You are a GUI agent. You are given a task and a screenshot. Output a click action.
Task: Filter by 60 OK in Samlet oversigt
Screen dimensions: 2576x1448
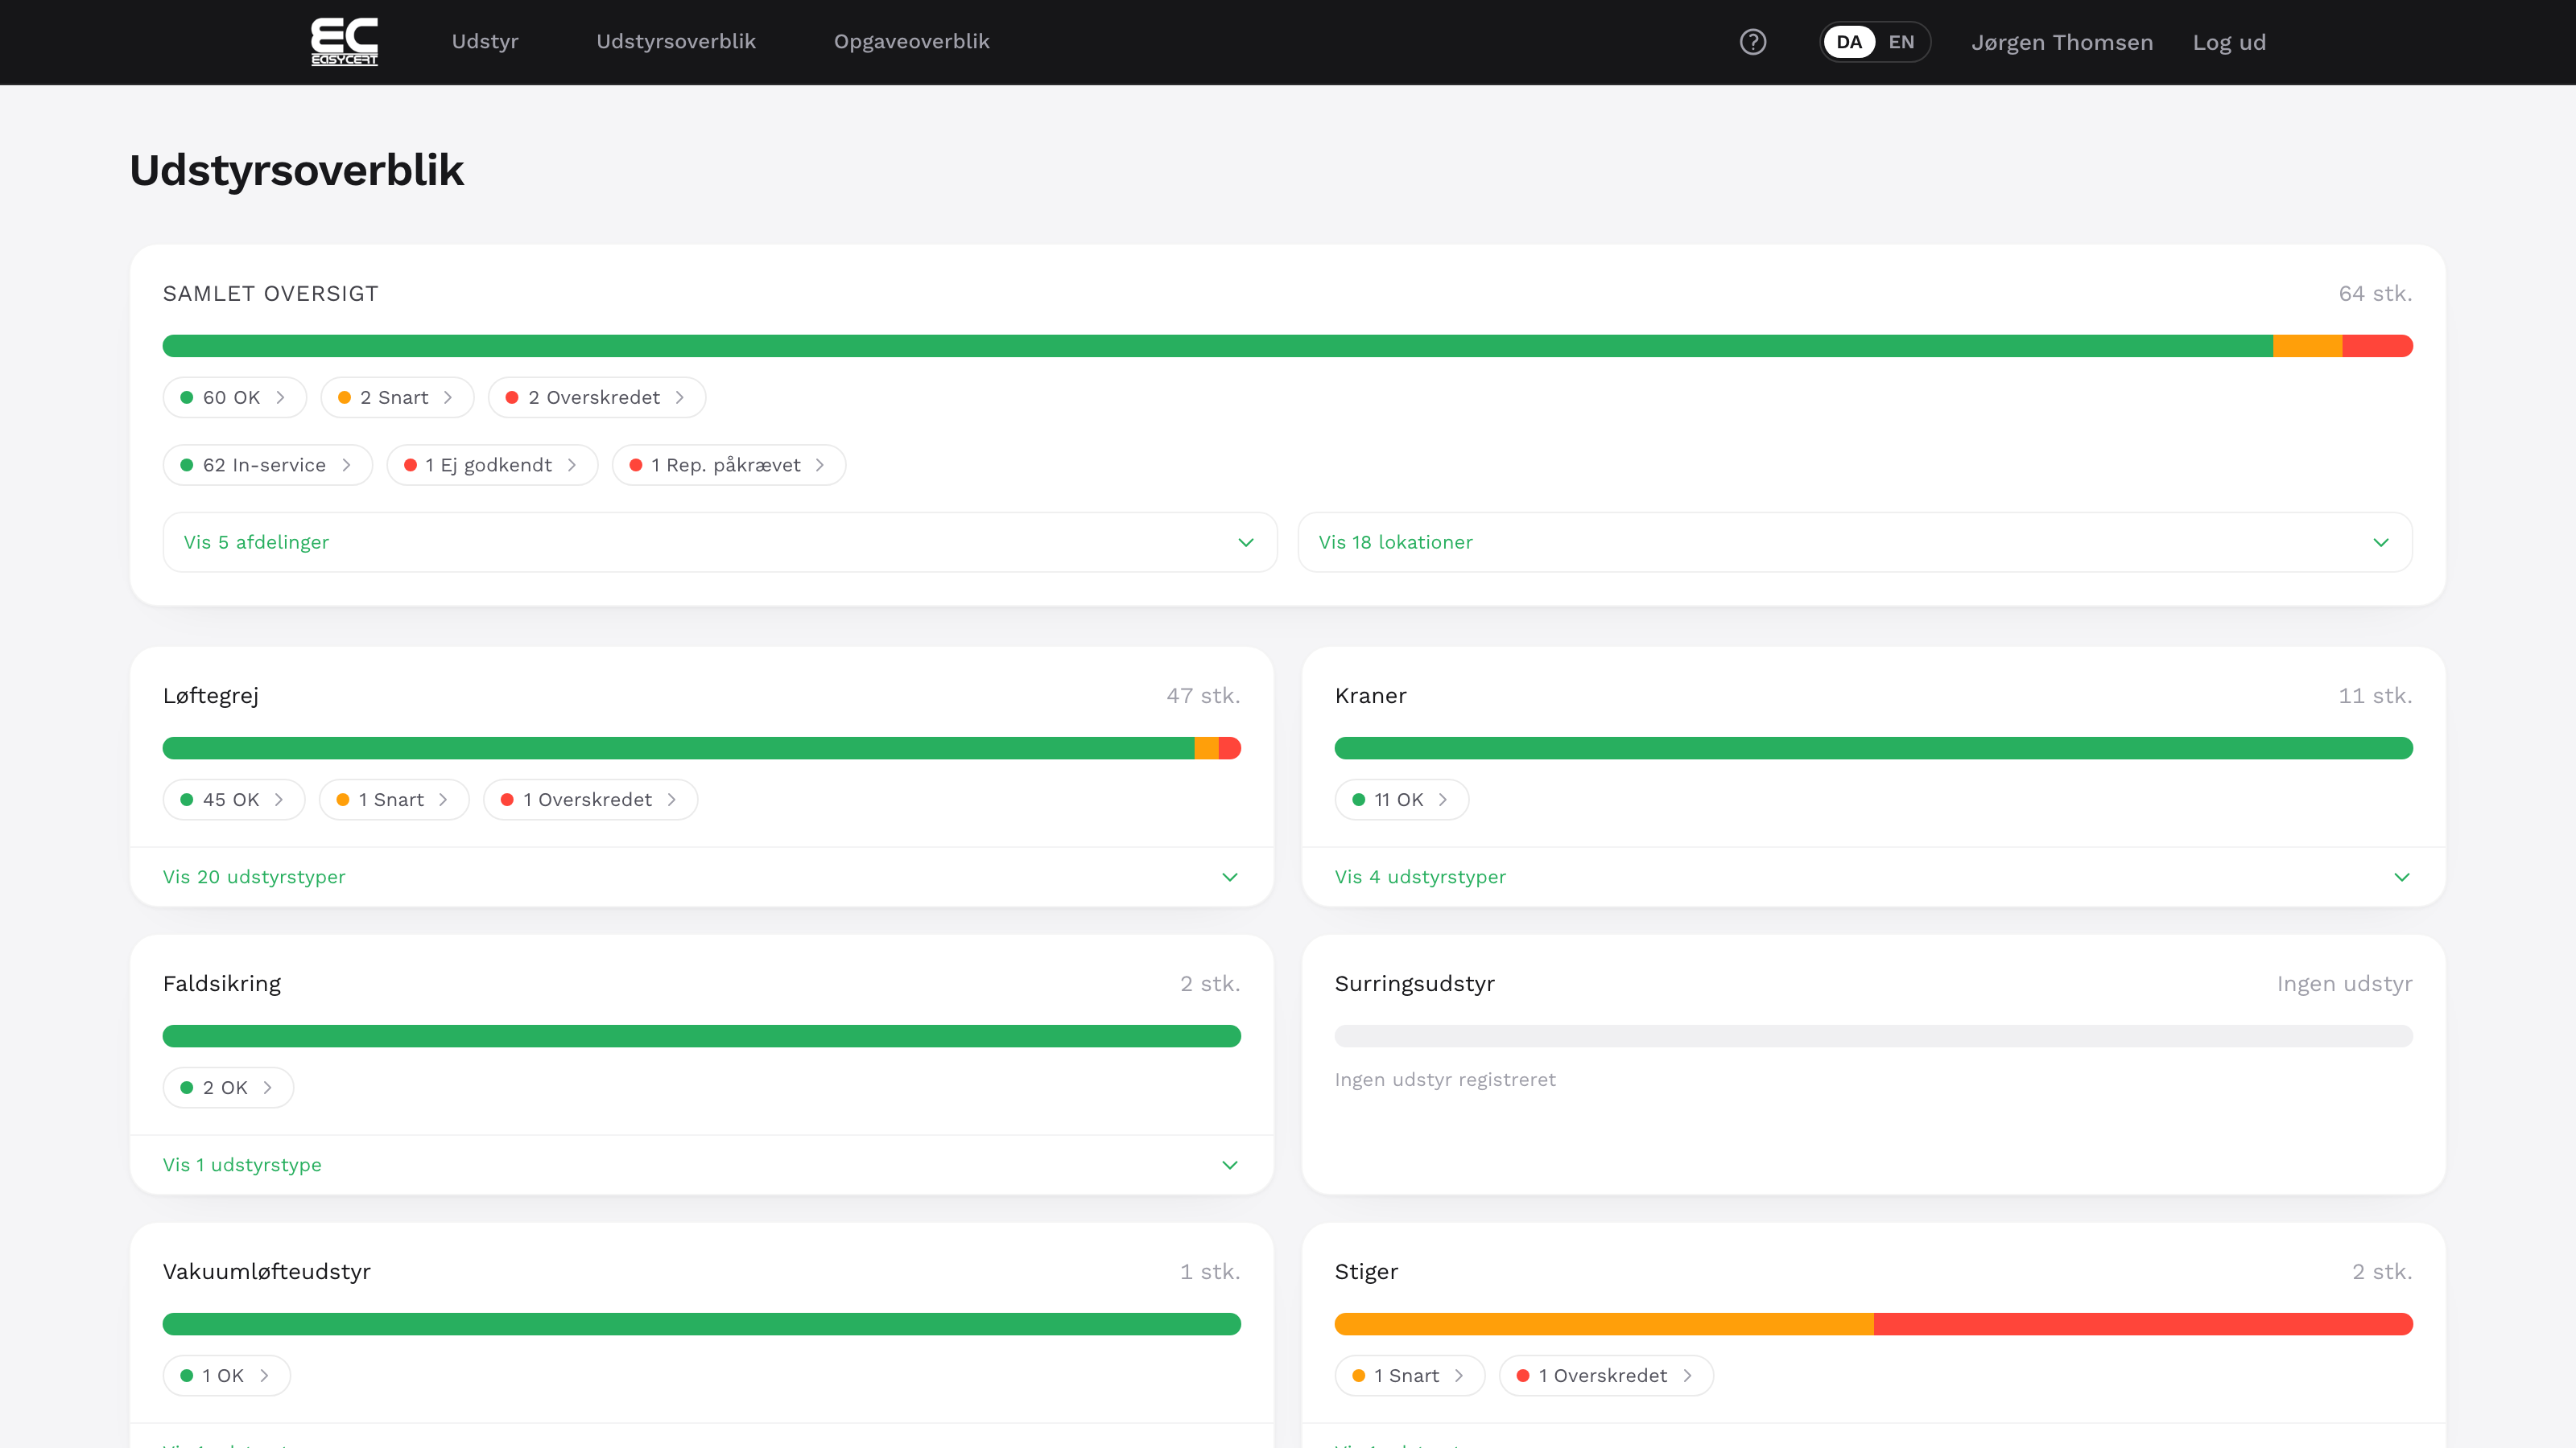[x=234, y=397]
